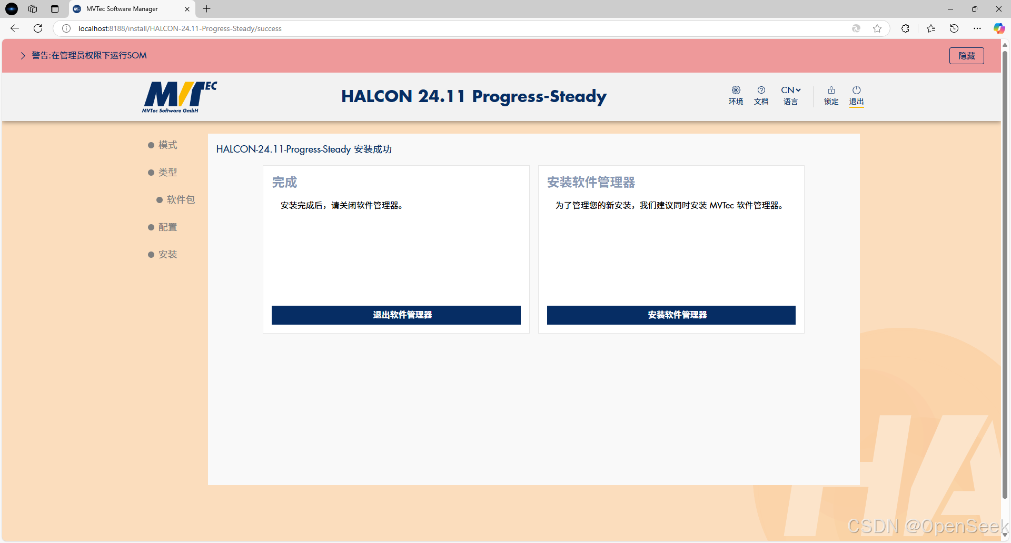Click the 锁定 lock icon
Image resolution: width=1011 pixels, height=543 pixels.
(830, 95)
